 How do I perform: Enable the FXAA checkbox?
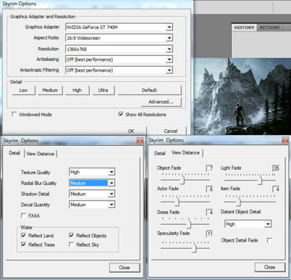pos(24,215)
